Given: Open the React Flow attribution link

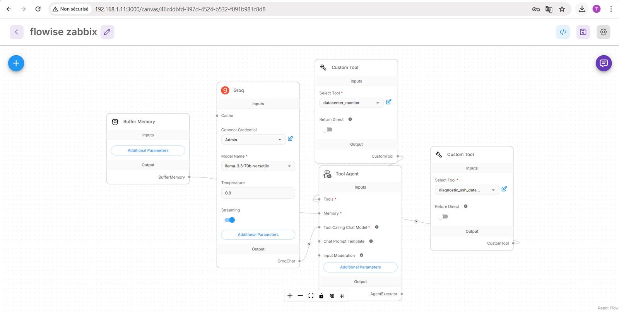Looking at the screenshot, I should coord(608,308).
